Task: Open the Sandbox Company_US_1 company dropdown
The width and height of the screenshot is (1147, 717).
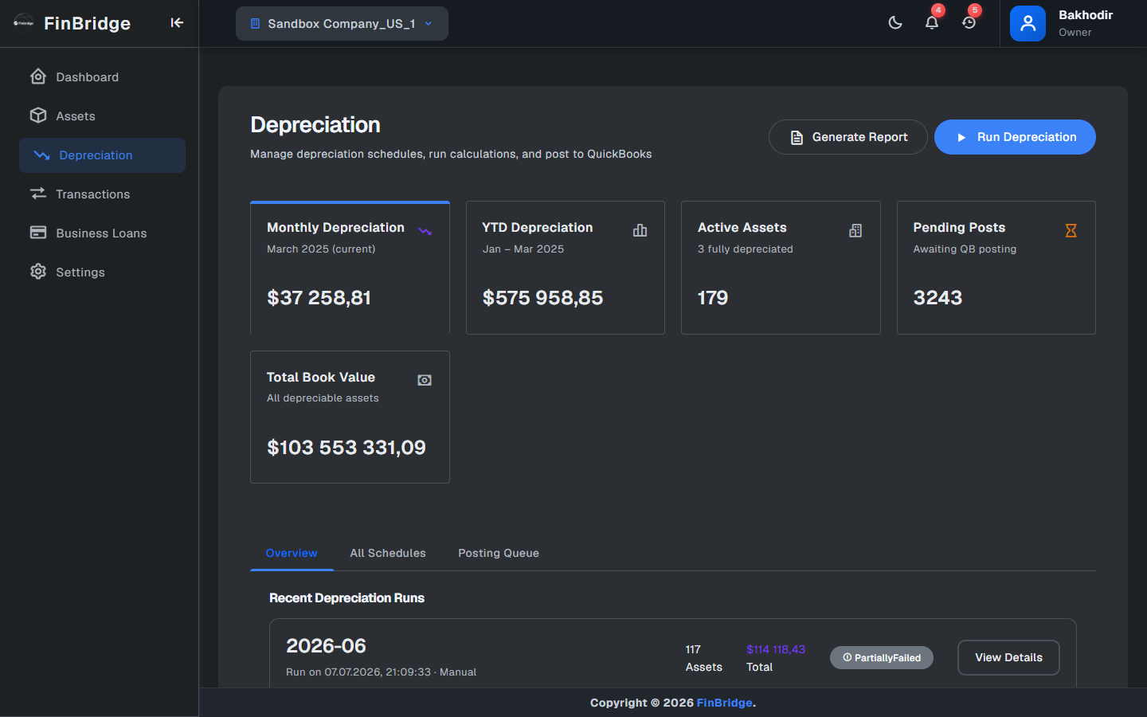Action: [x=342, y=23]
